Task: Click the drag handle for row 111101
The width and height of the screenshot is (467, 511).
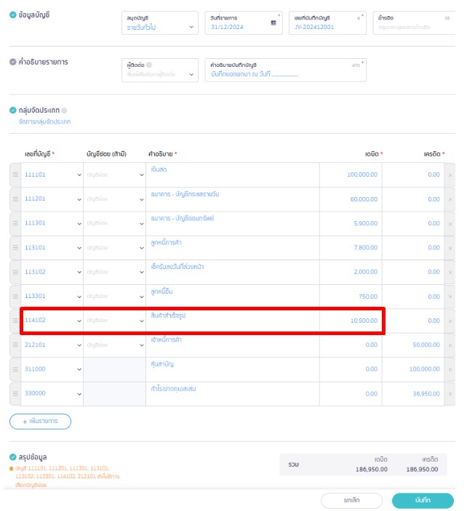Action: [x=15, y=174]
